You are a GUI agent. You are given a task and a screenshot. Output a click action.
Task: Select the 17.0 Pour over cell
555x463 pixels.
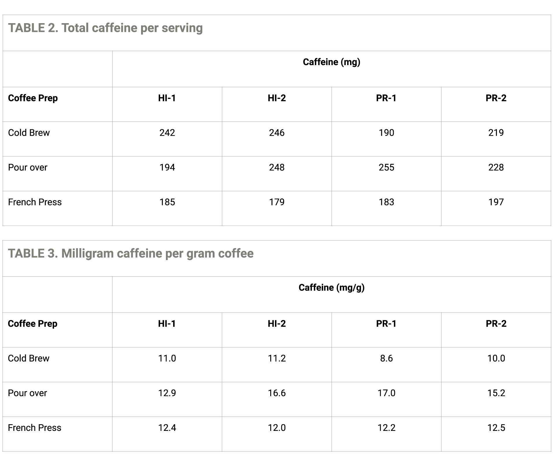pos(386,399)
